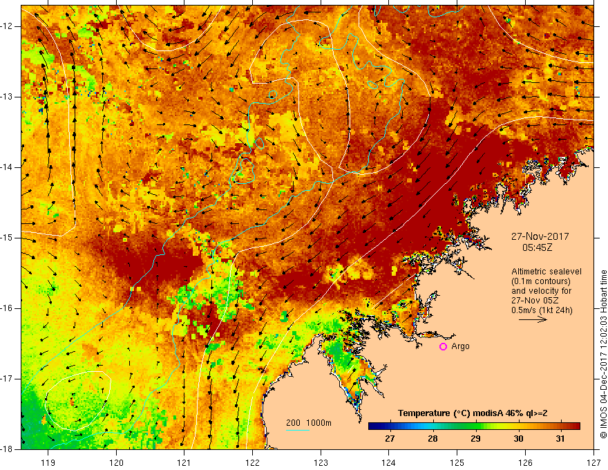Click the '0.5m/s (1kt 24h)' scale text
Image resolution: width=608 pixels, height=470 pixels.
pyautogui.click(x=542, y=310)
